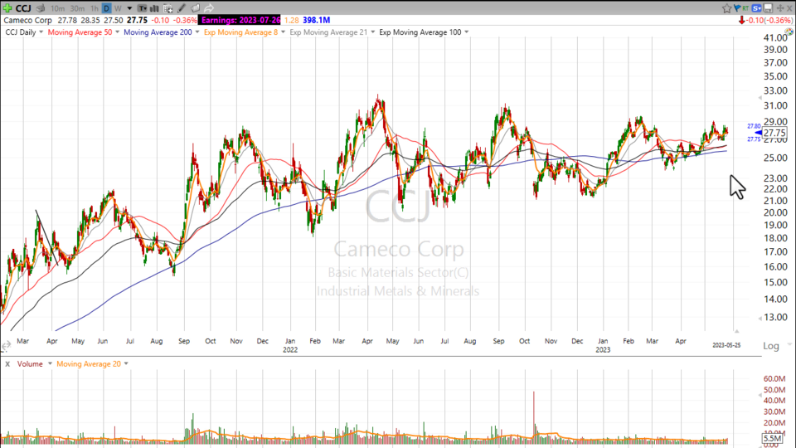Click the share arrow icon

(x=209, y=8)
